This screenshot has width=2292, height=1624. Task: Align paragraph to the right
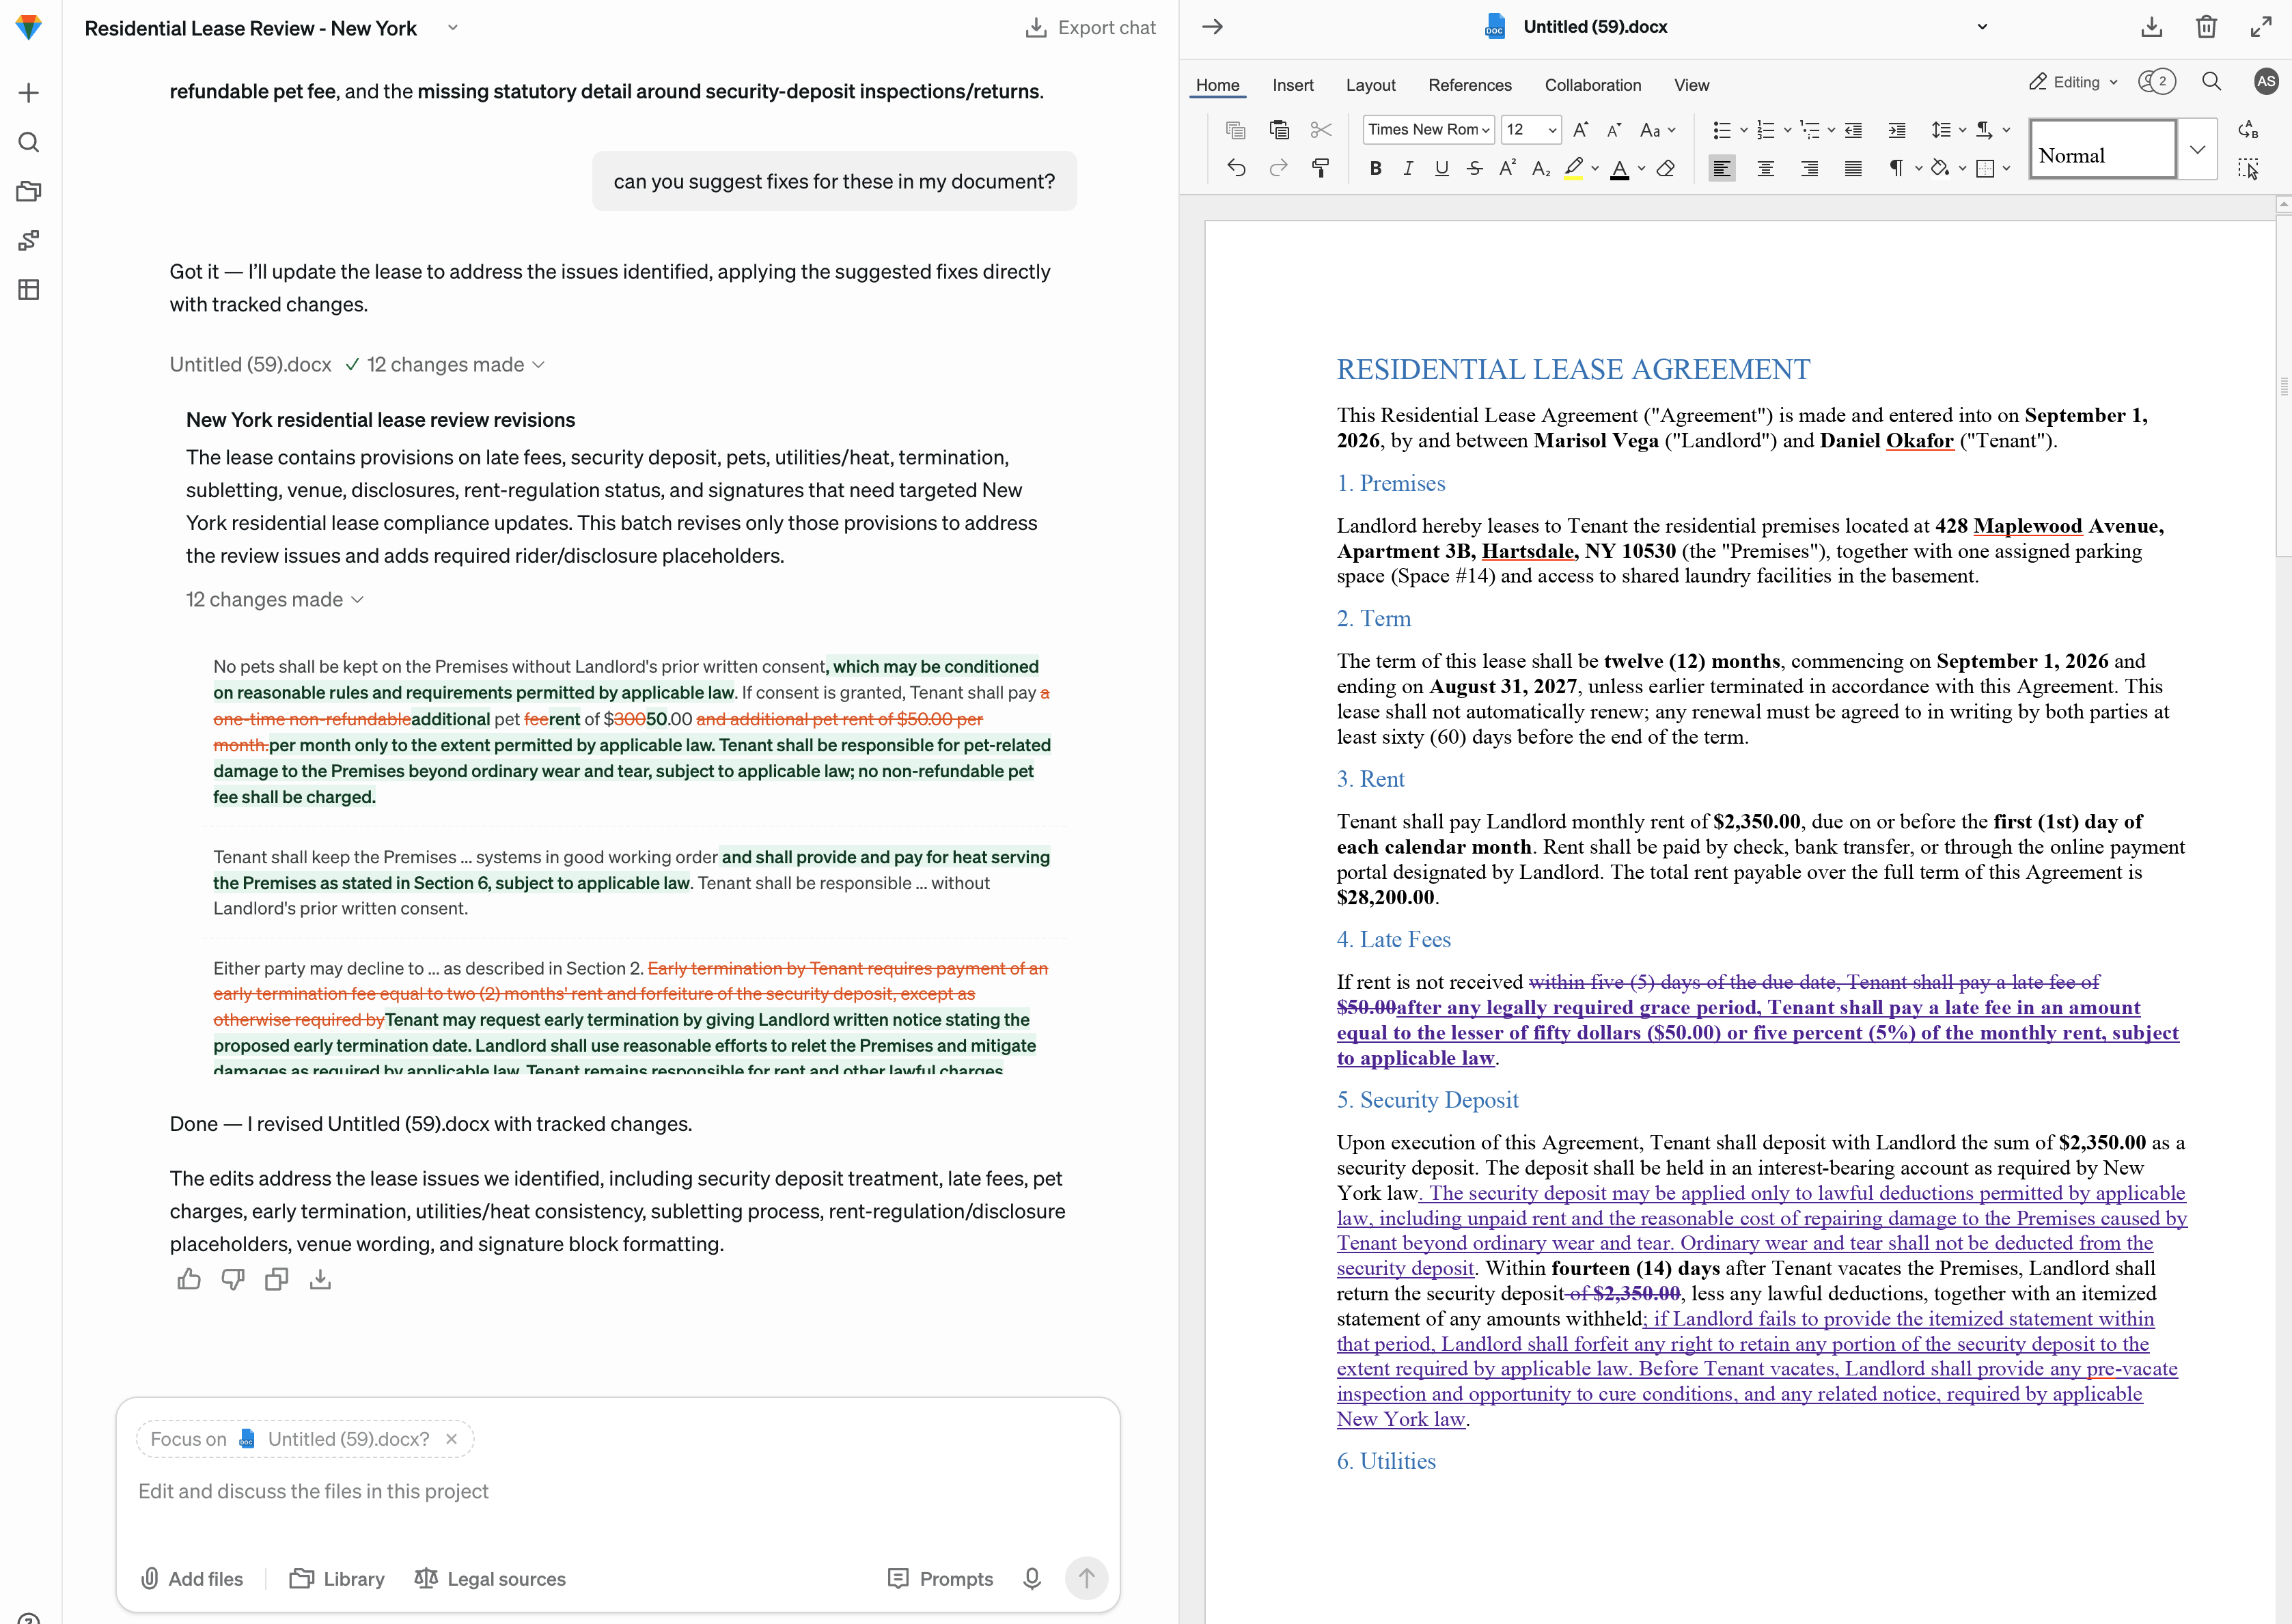tap(1809, 168)
